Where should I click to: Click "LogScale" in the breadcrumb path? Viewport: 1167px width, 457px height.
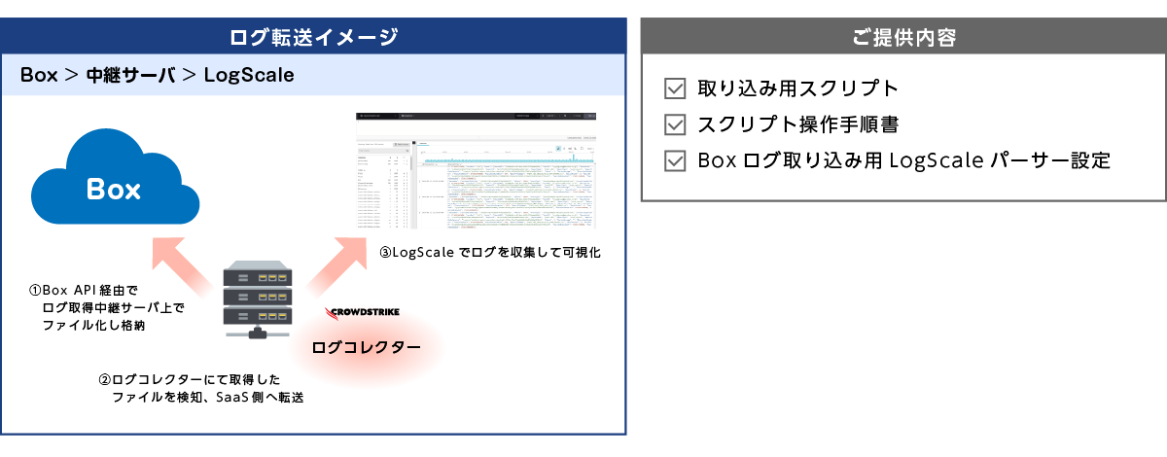coord(249,75)
